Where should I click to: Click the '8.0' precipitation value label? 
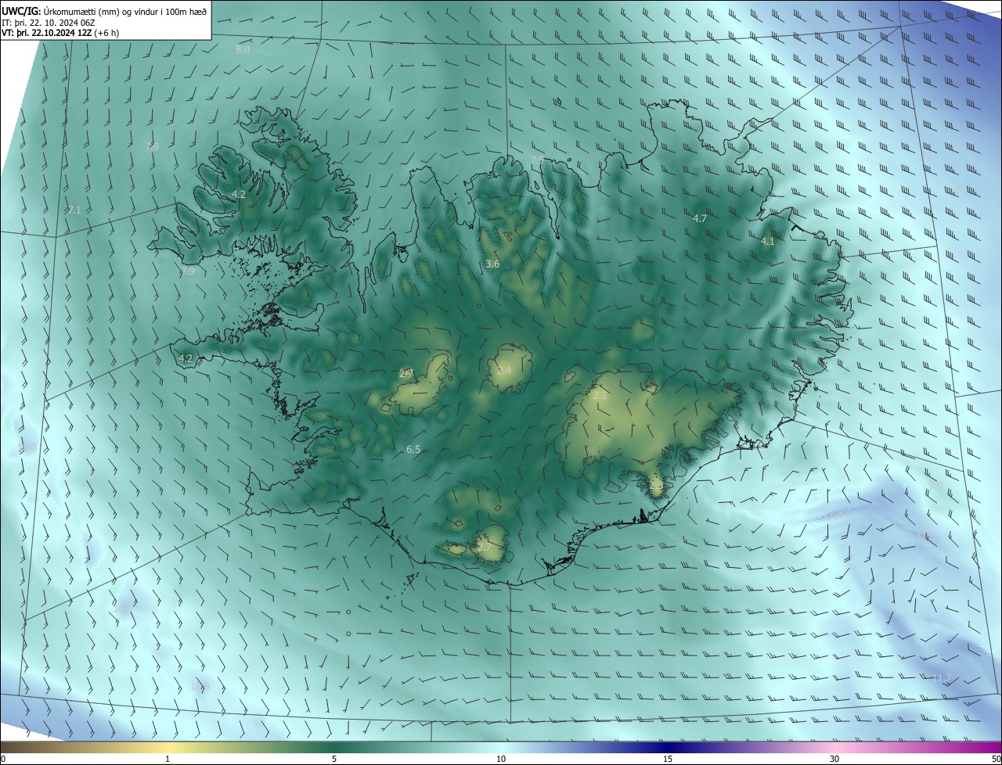[x=243, y=49]
